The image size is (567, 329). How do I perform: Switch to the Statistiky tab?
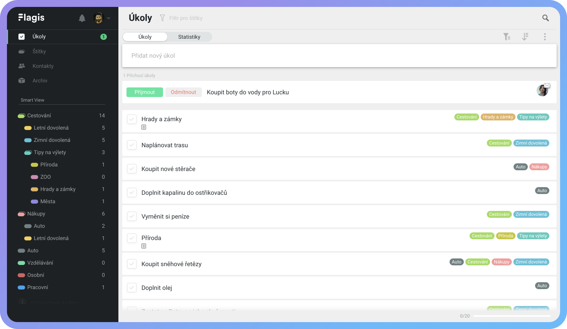pos(189,37)
